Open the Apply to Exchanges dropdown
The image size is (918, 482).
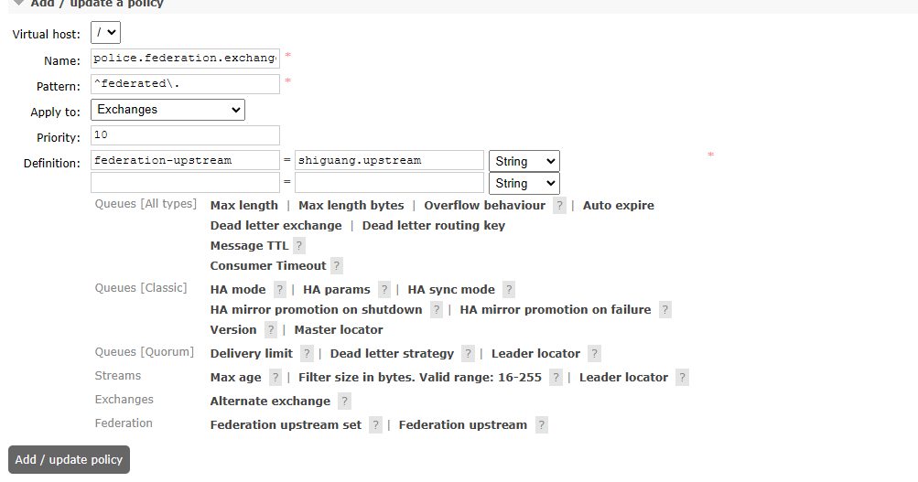point(167,110)
